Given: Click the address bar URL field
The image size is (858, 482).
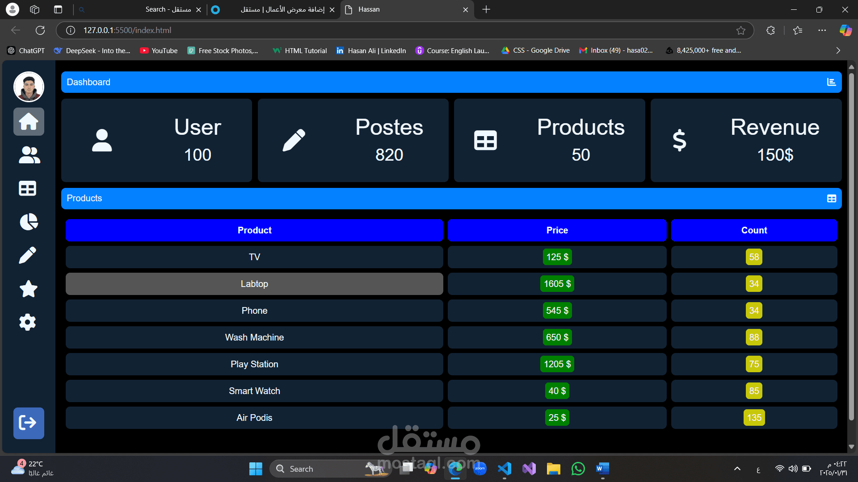Looking at the screenshot, I should 404,30.
